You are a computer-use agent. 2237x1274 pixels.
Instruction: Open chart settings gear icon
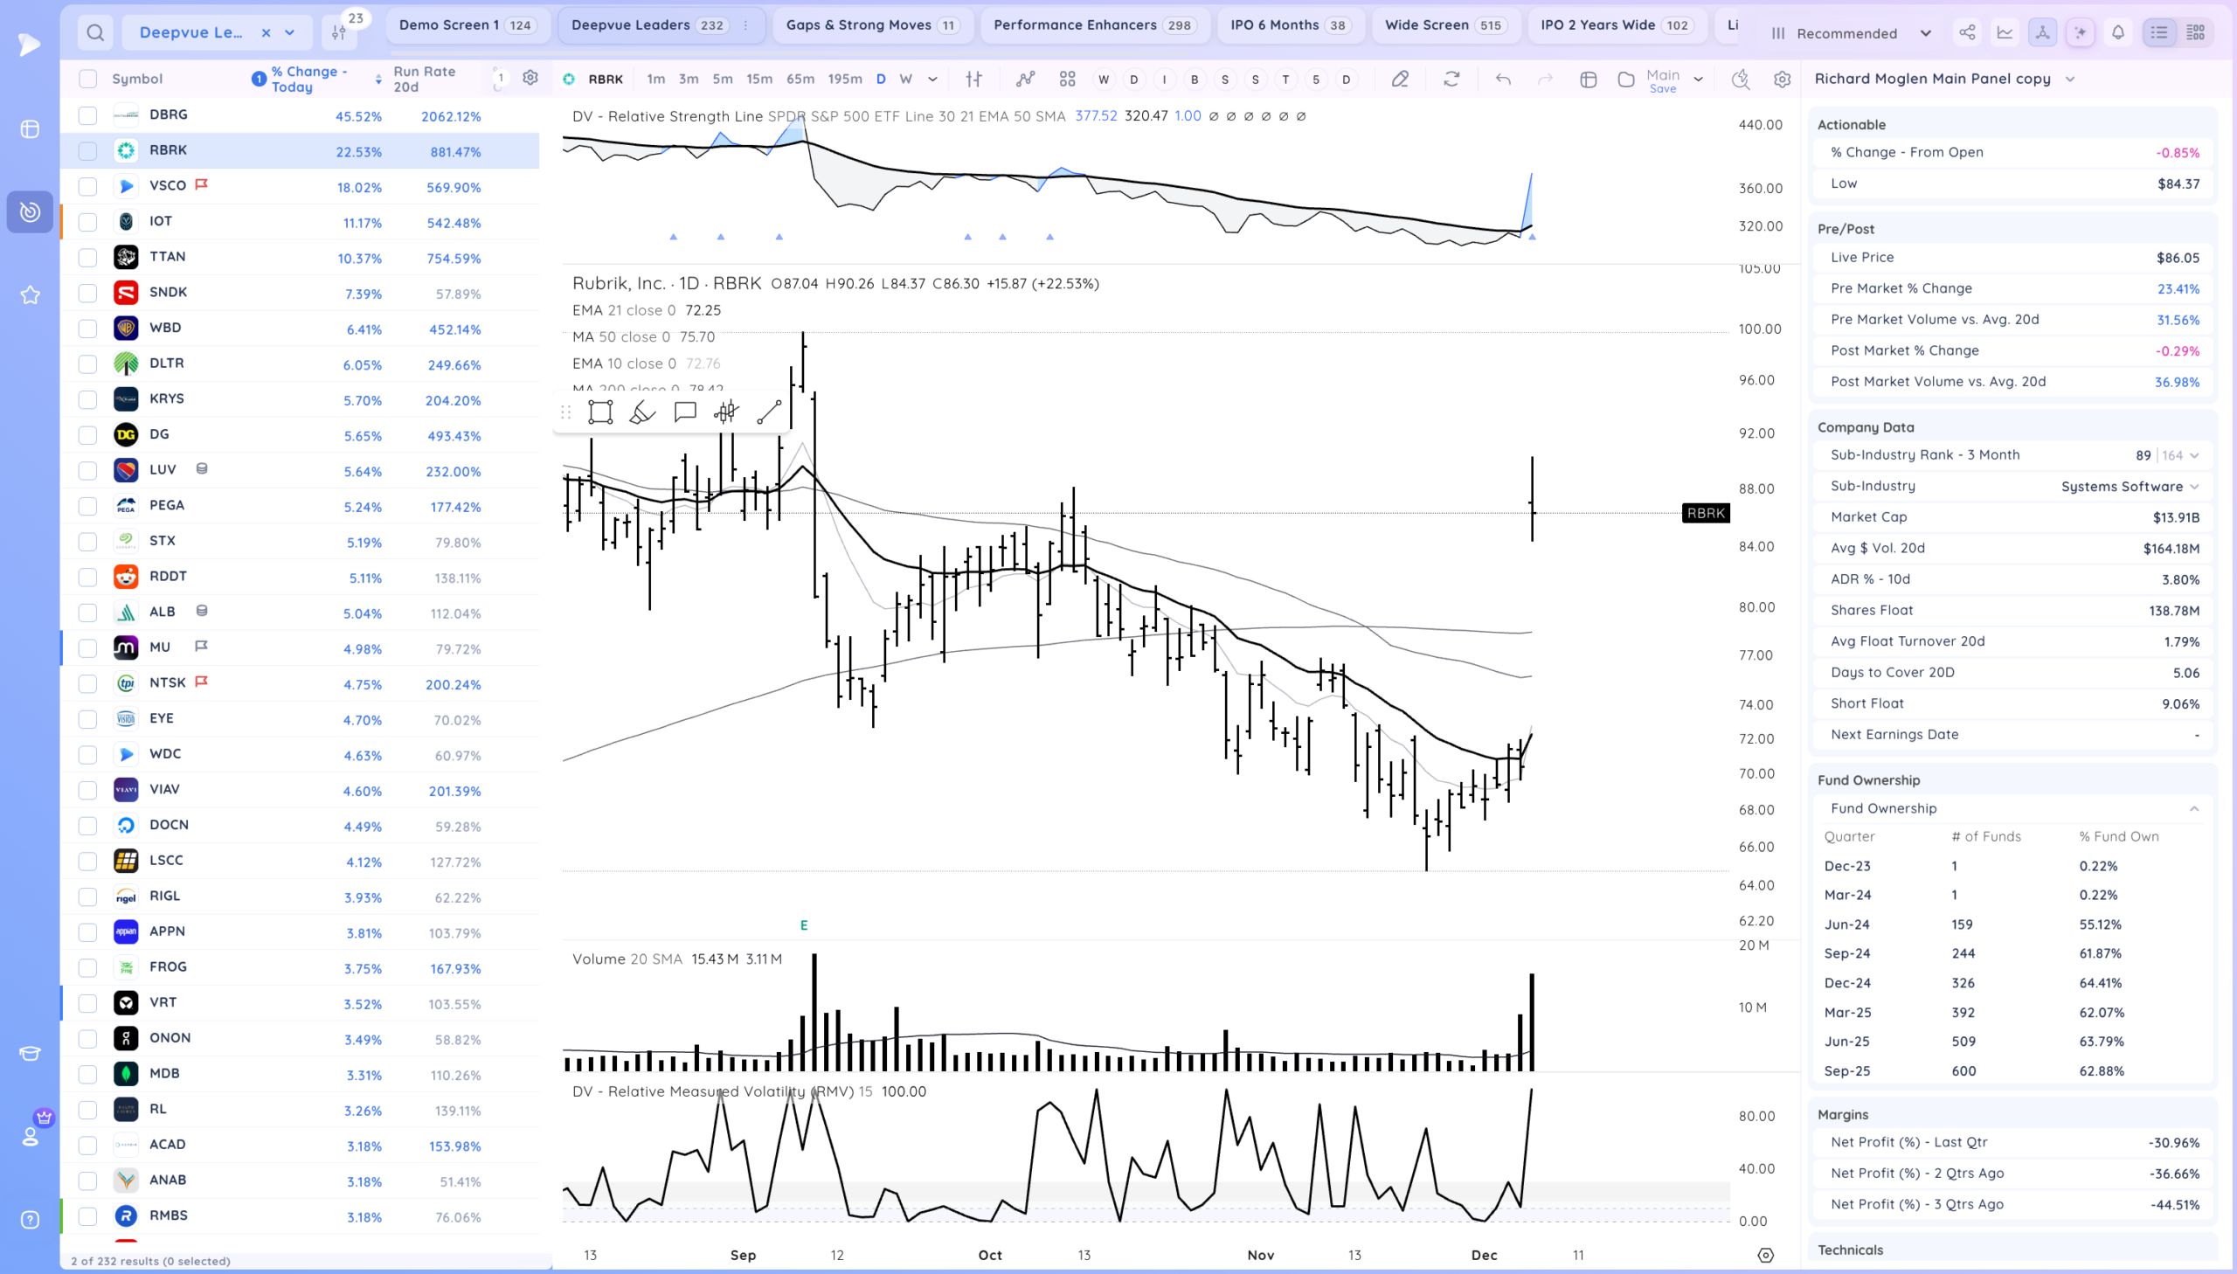(1782, 79)
